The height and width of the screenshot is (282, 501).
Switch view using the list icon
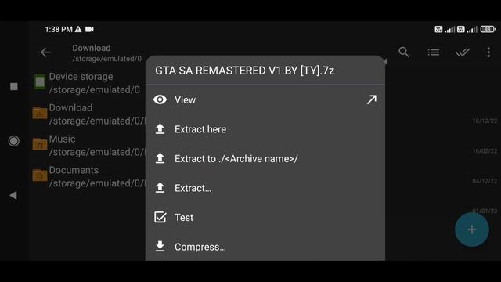coord(434,52)
